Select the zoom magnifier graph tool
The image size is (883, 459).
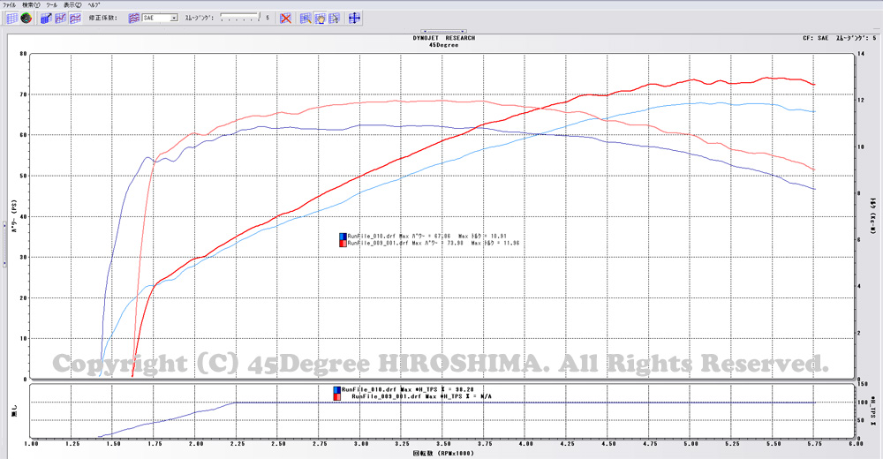[x=306, y=18]
